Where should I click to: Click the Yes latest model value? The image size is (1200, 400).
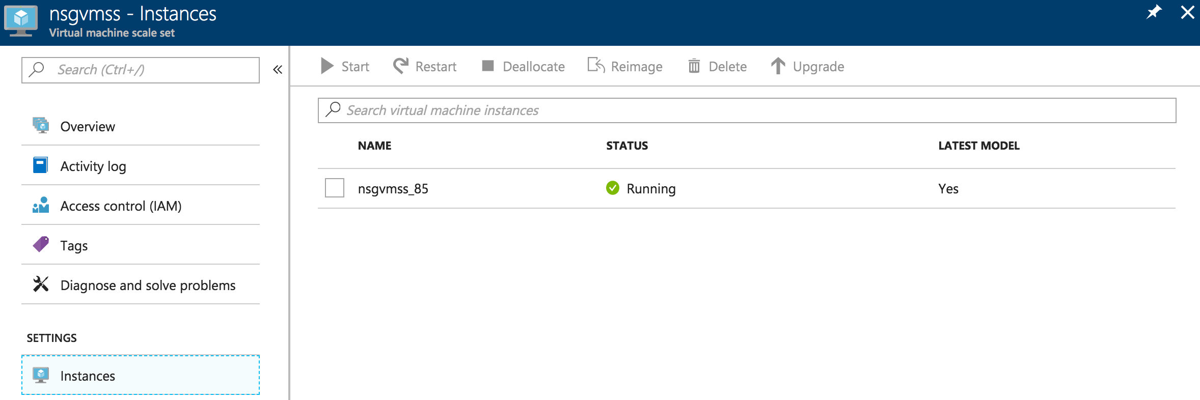click(x=948, y=189)
